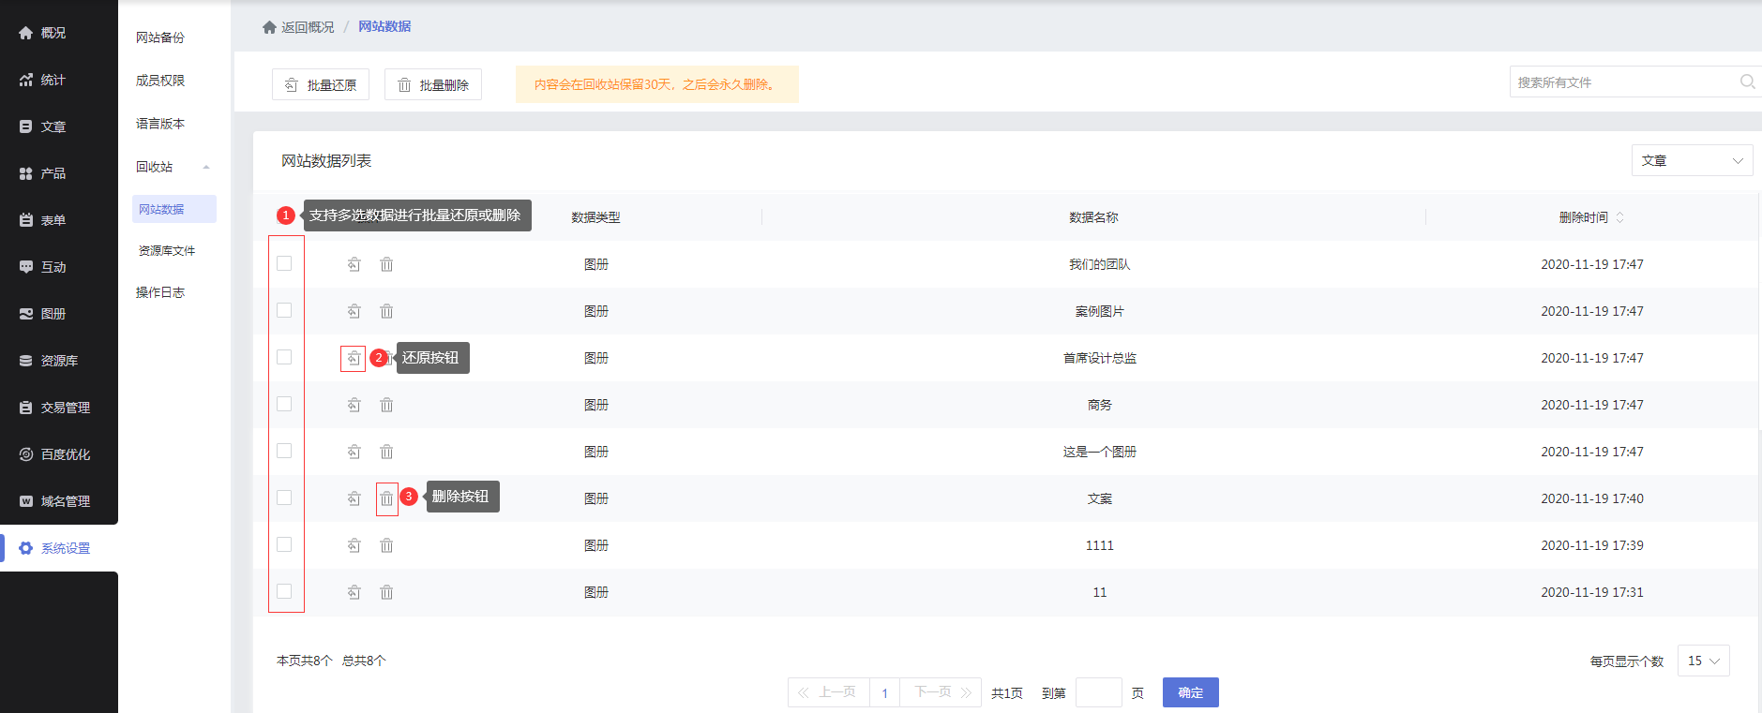Open 成员权限 menu item
The image size is (1762, 713).
(160, 81)
